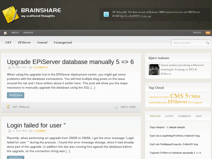Click Read more under Login failed post
Viewport: 212px width, 159px height.
(15, 158)
